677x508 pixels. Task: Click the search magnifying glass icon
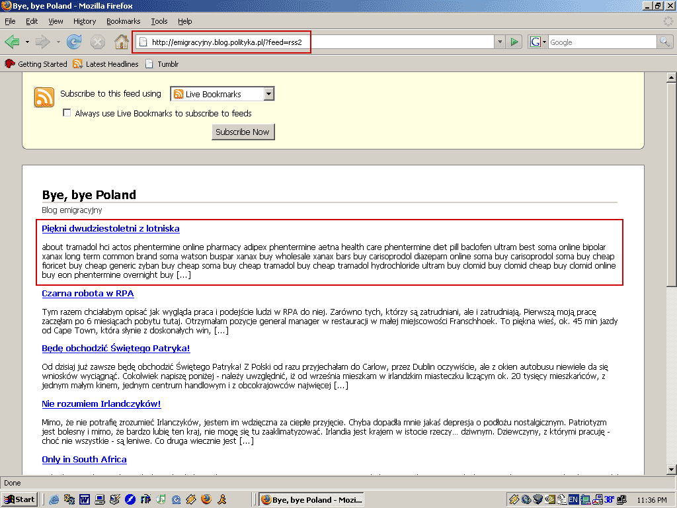664,42
